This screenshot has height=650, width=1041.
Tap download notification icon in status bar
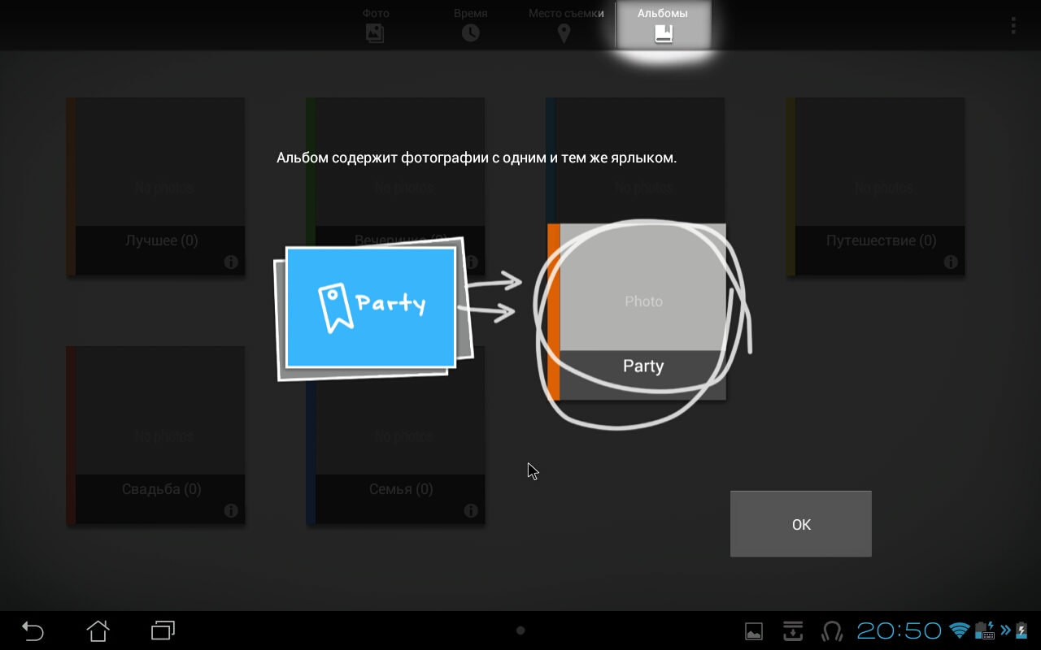pyautogui.click(x=793, y=630)
